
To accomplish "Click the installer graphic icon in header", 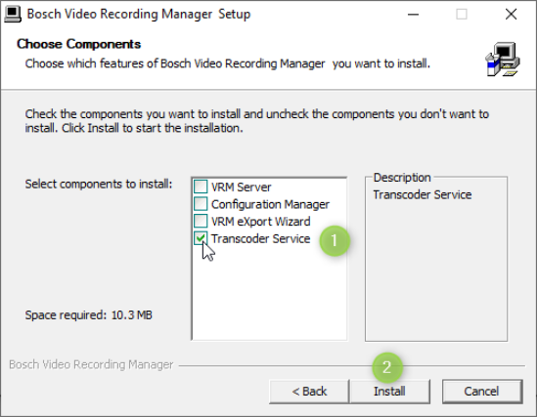I will coord(503,60).
